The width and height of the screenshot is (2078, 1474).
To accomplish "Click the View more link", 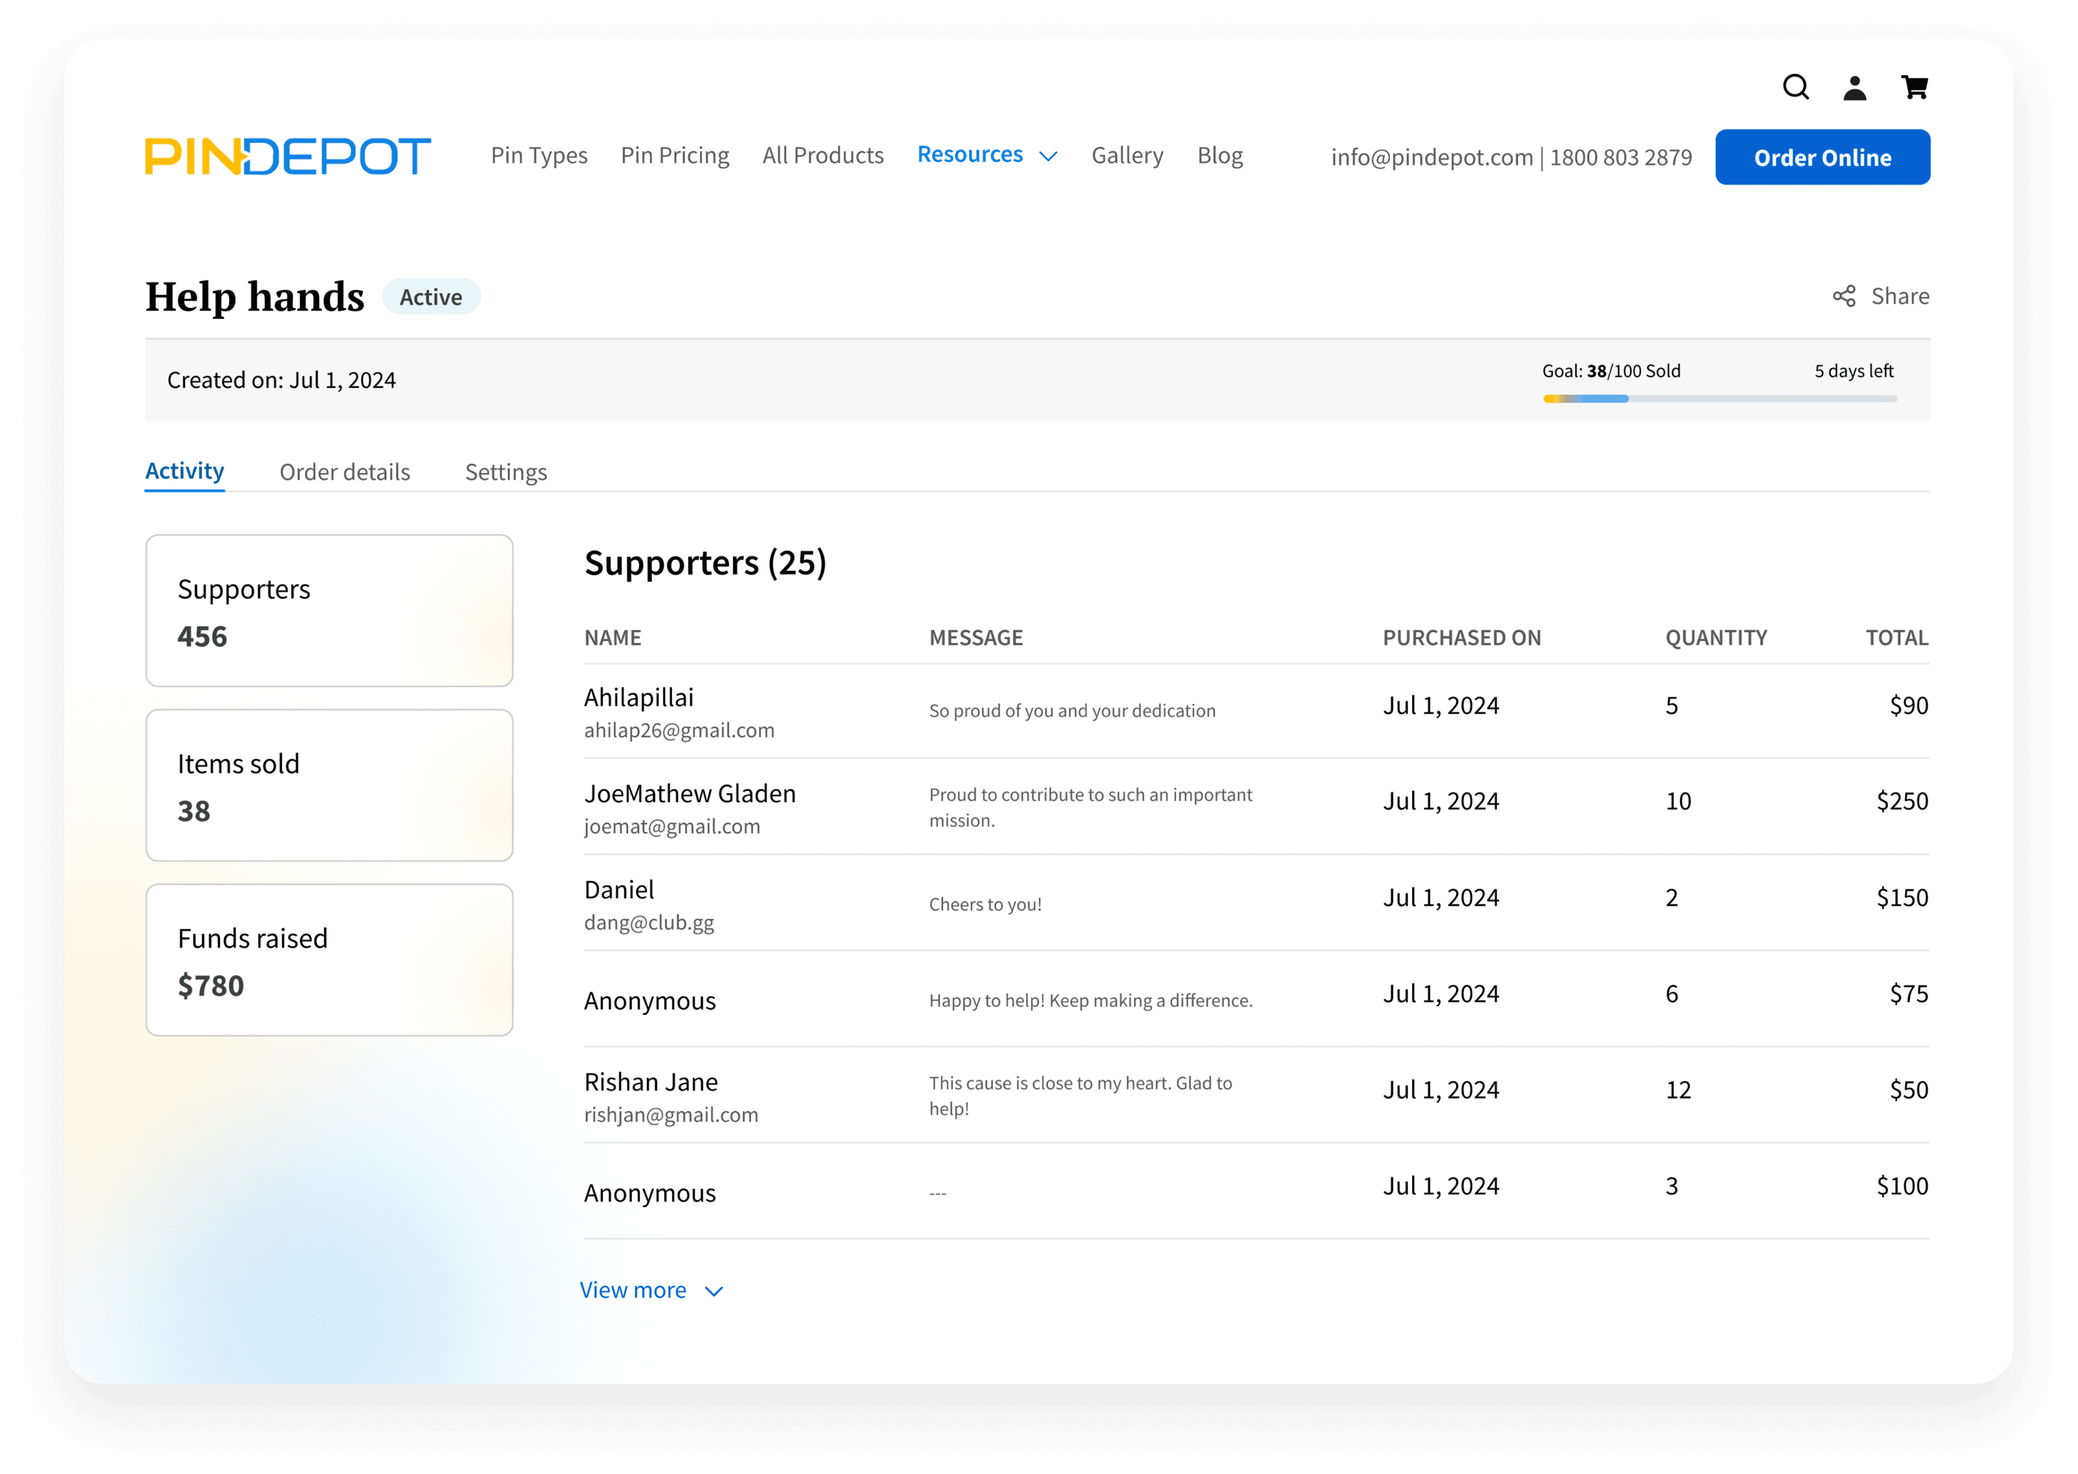I will point(633,1290).
